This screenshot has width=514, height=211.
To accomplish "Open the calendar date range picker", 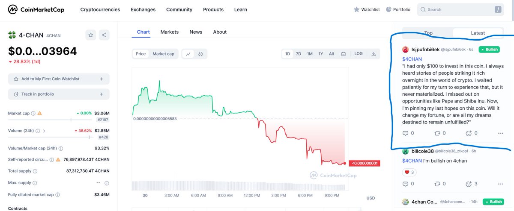I will [x=344, y=54].
